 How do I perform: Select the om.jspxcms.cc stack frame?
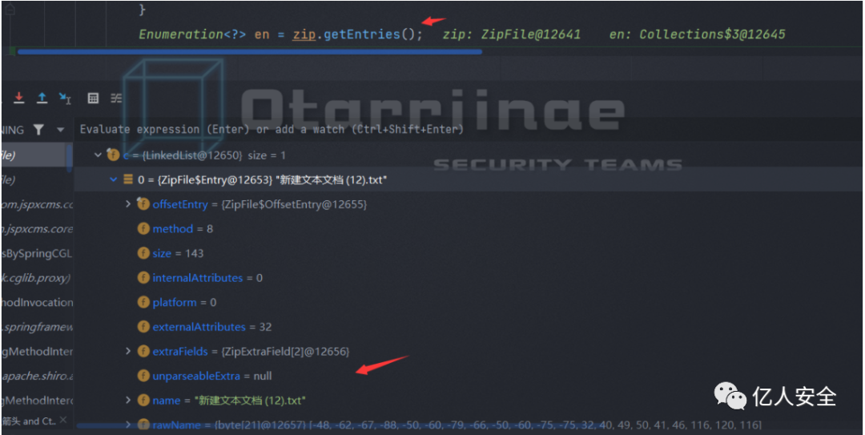pyautogui.click(x=36, y=204)
